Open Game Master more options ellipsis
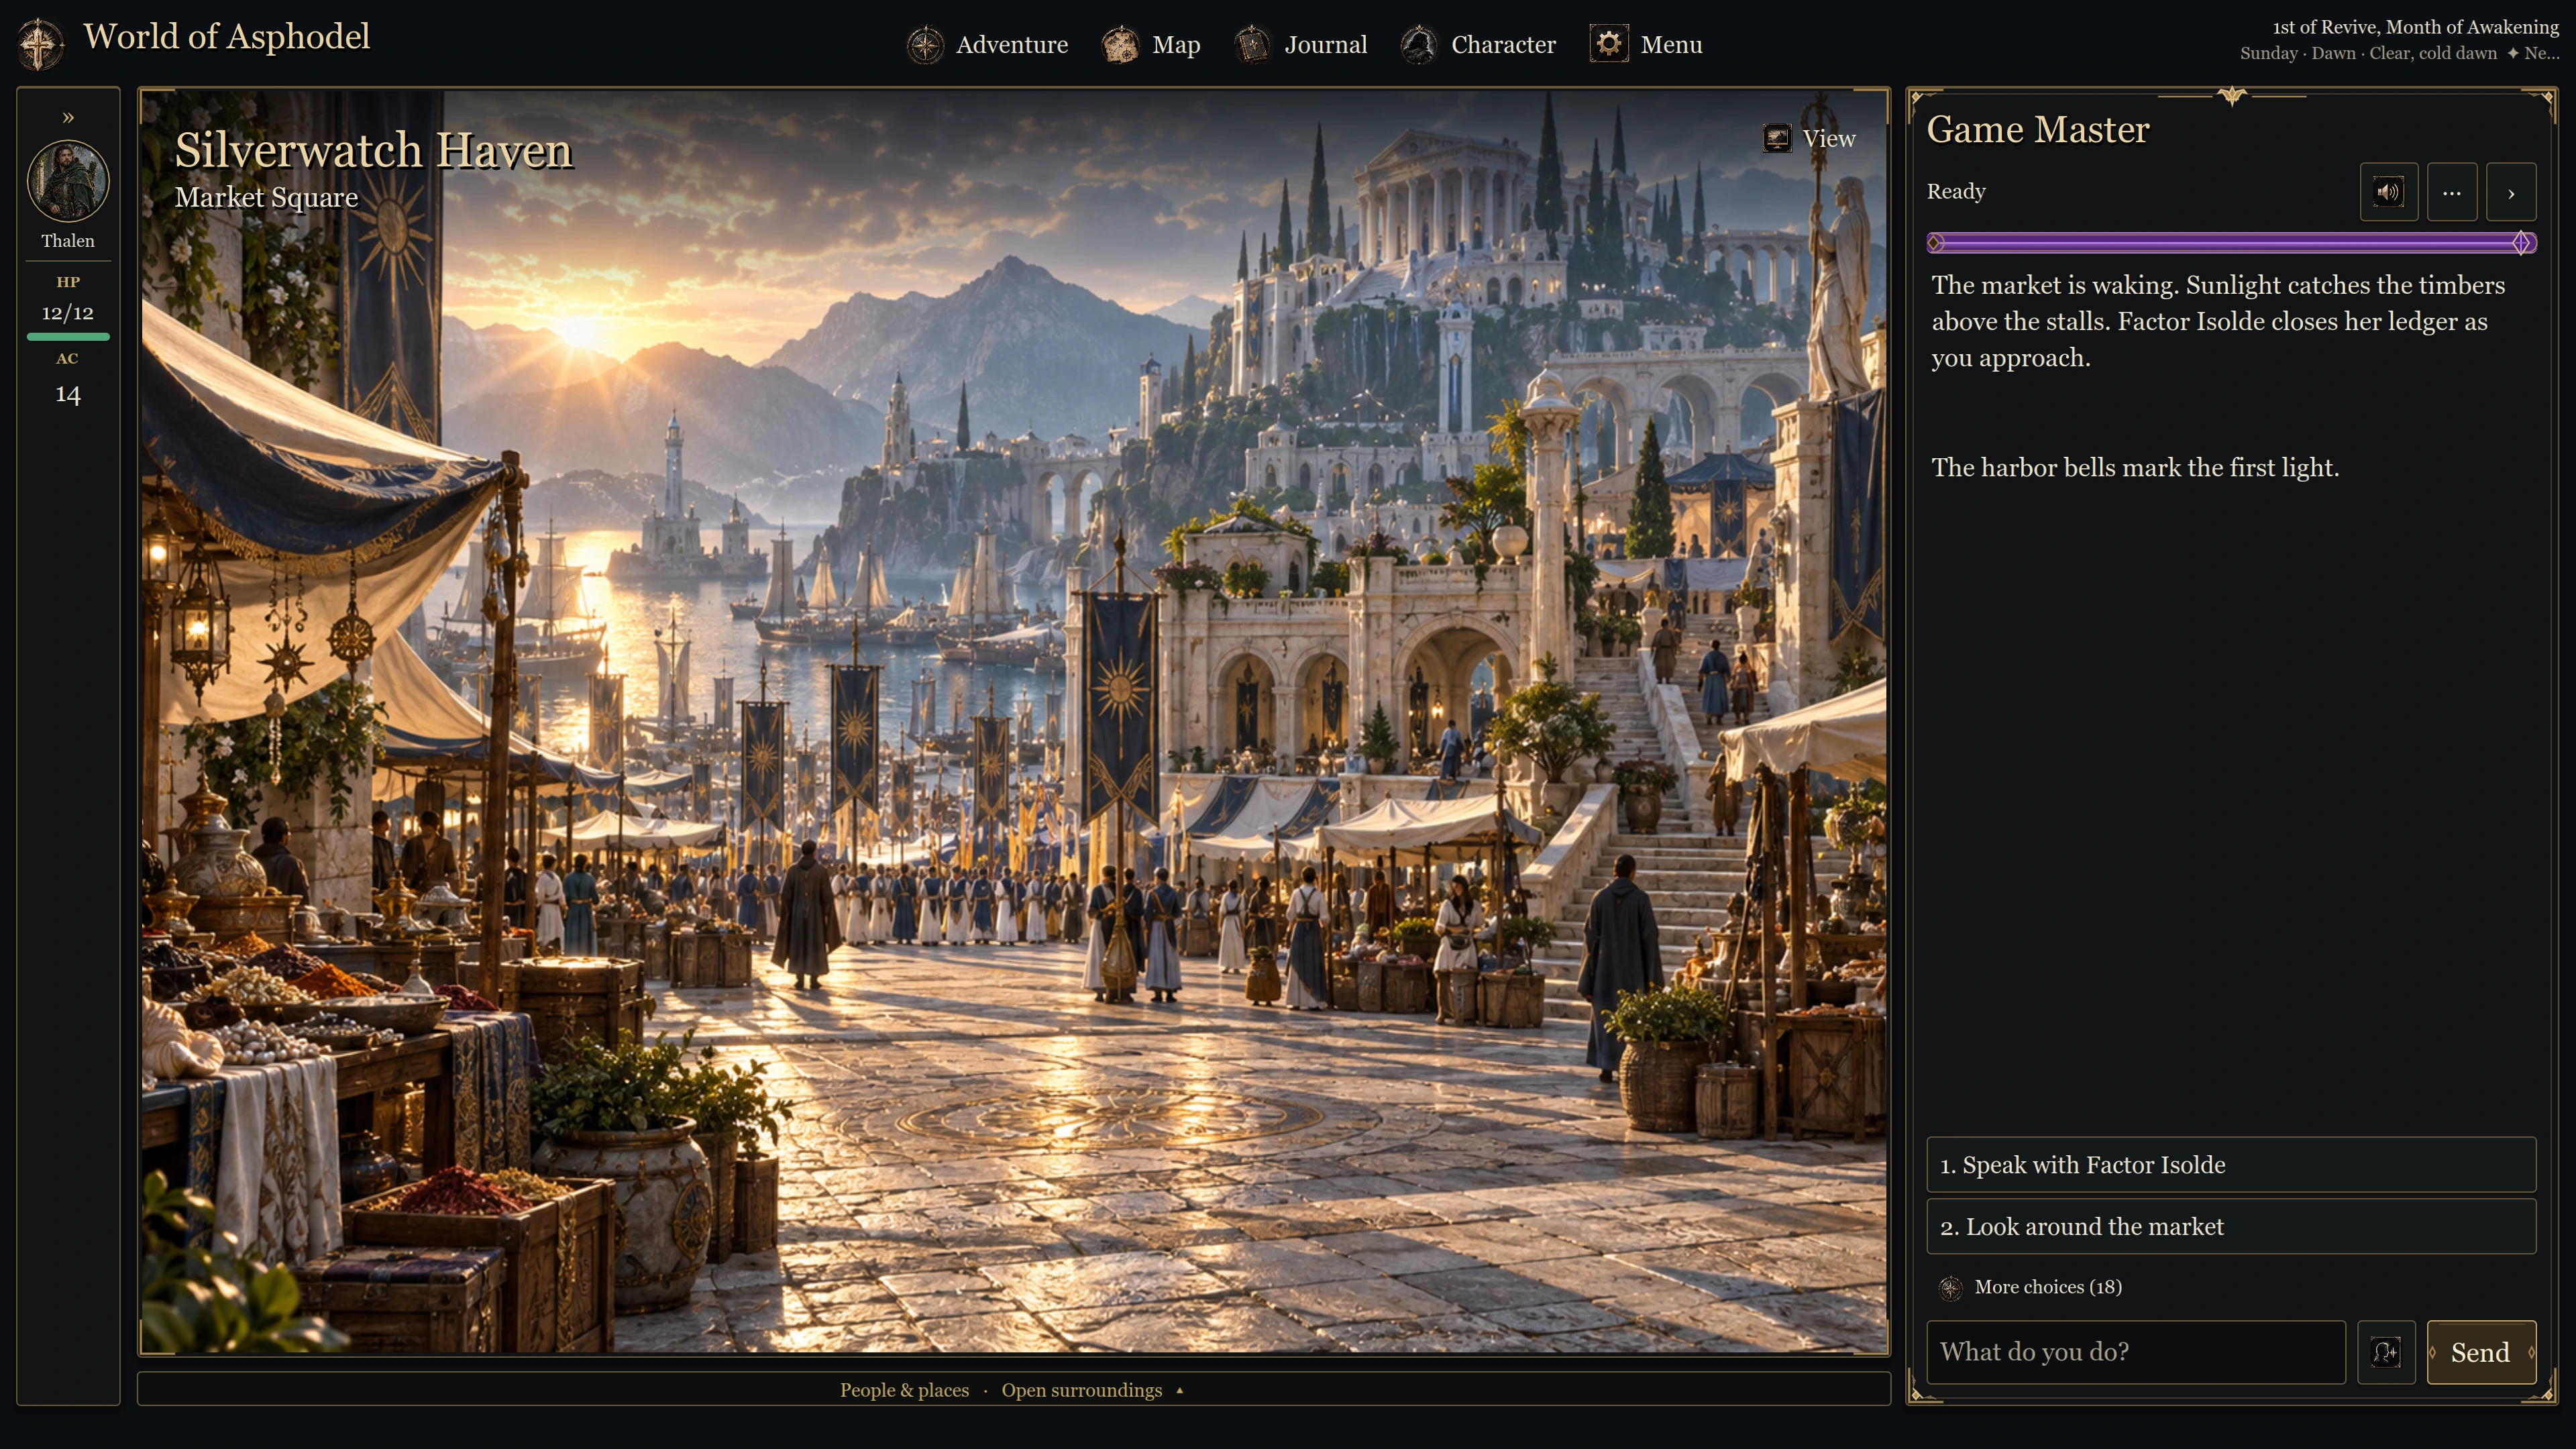Viewport: 2576px width, 1449px height. 2451,192
